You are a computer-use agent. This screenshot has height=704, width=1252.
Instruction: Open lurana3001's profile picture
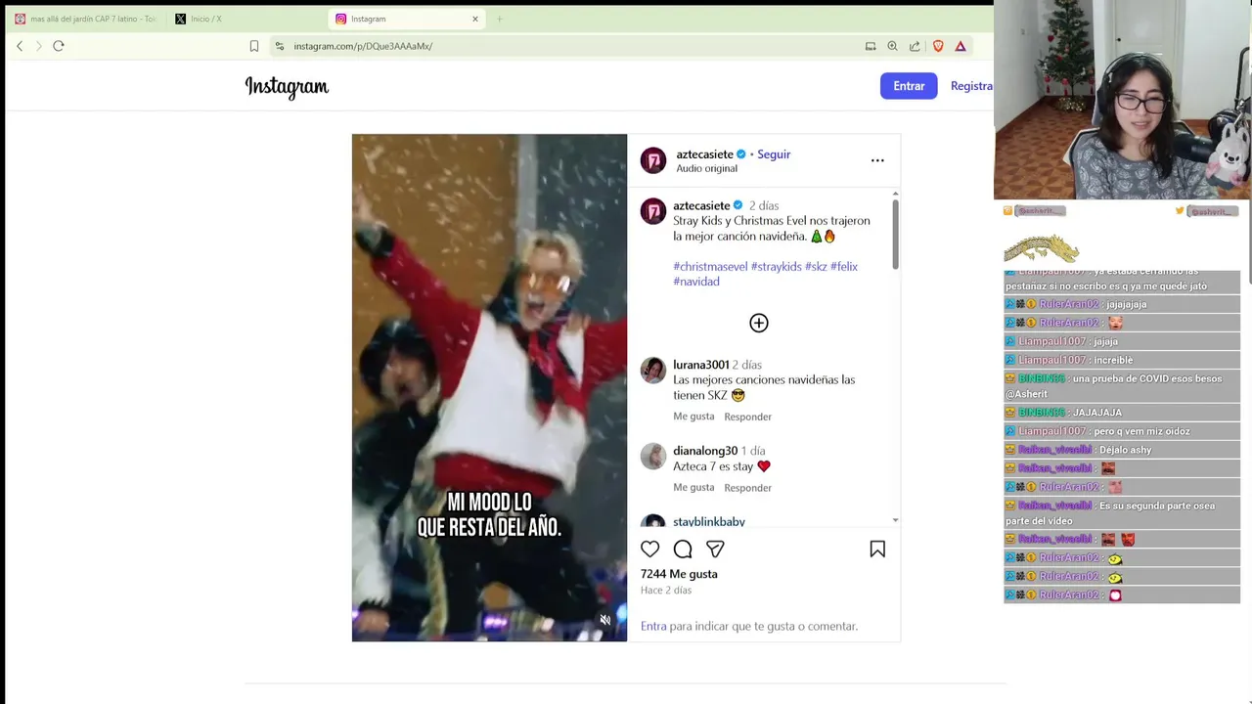click(653, 371)
